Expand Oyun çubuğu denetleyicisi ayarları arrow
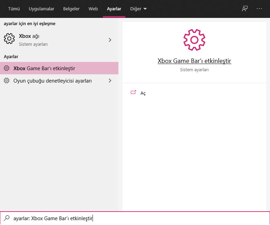The width and height of the screenshot is (270, 225). click(x=110, y=81)
